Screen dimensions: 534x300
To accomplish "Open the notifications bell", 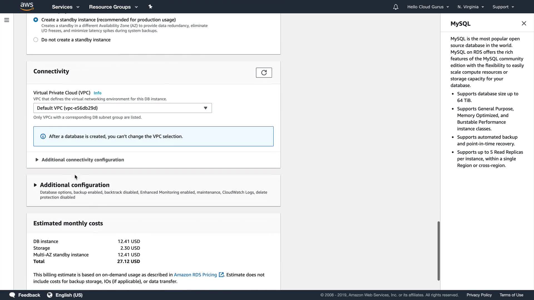I will click(395, 7).
